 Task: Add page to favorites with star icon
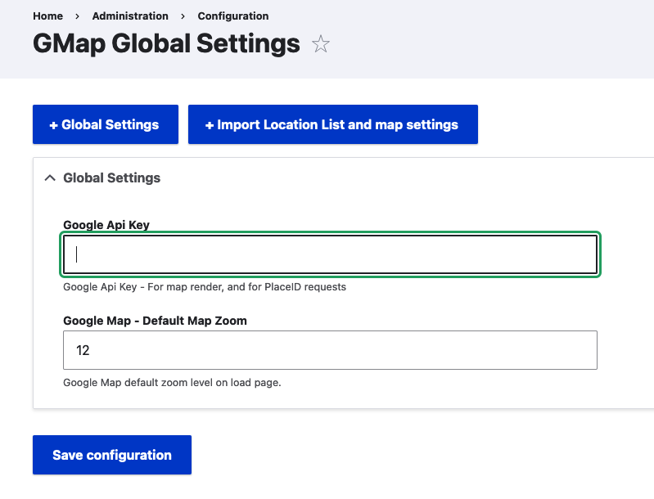pos(320,44)
